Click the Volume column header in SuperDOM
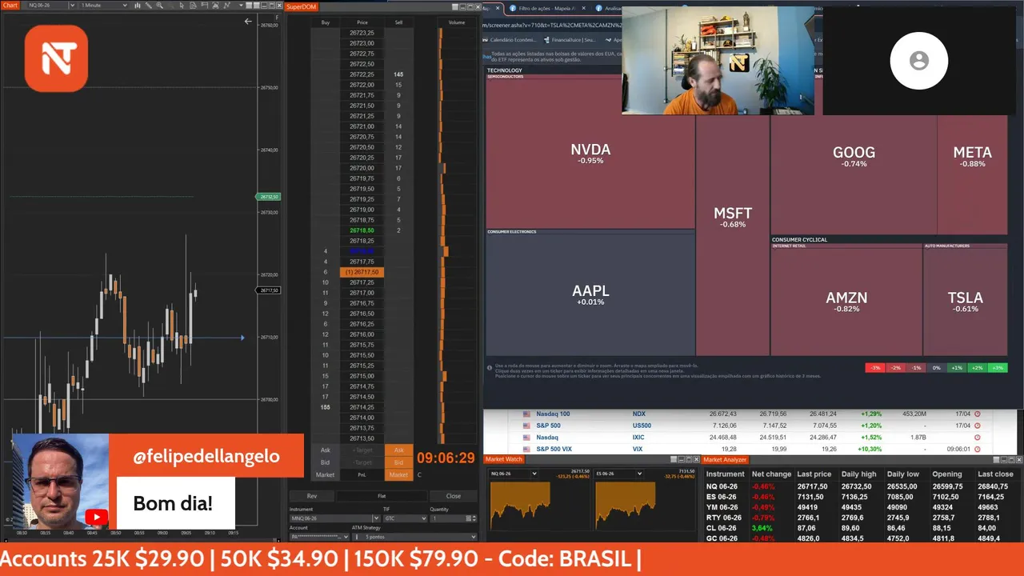Screen dimensions: 1024x576 click(457, 22)
